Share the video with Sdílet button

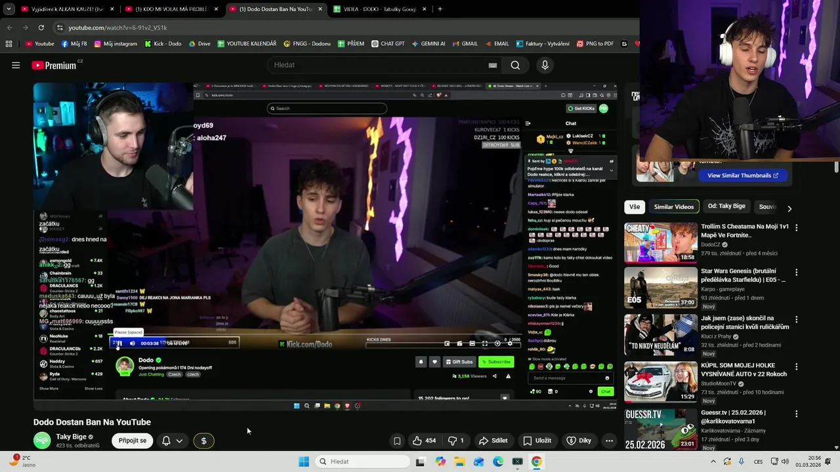pos(493,441)
